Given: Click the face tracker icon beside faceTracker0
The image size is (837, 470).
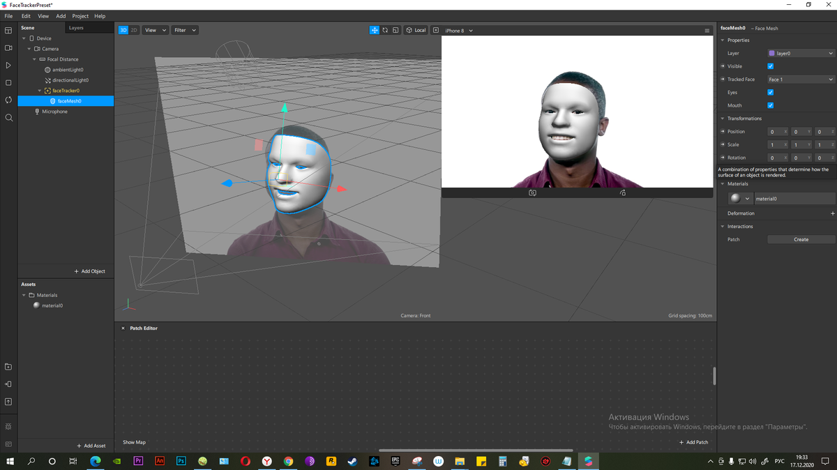Looking at the screenshot, I should click(x=47, y=91).
